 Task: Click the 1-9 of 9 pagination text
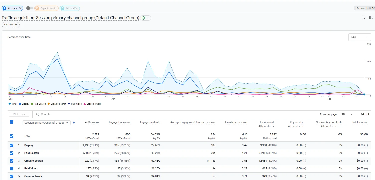pyautogui.click(x=365, y=114)
